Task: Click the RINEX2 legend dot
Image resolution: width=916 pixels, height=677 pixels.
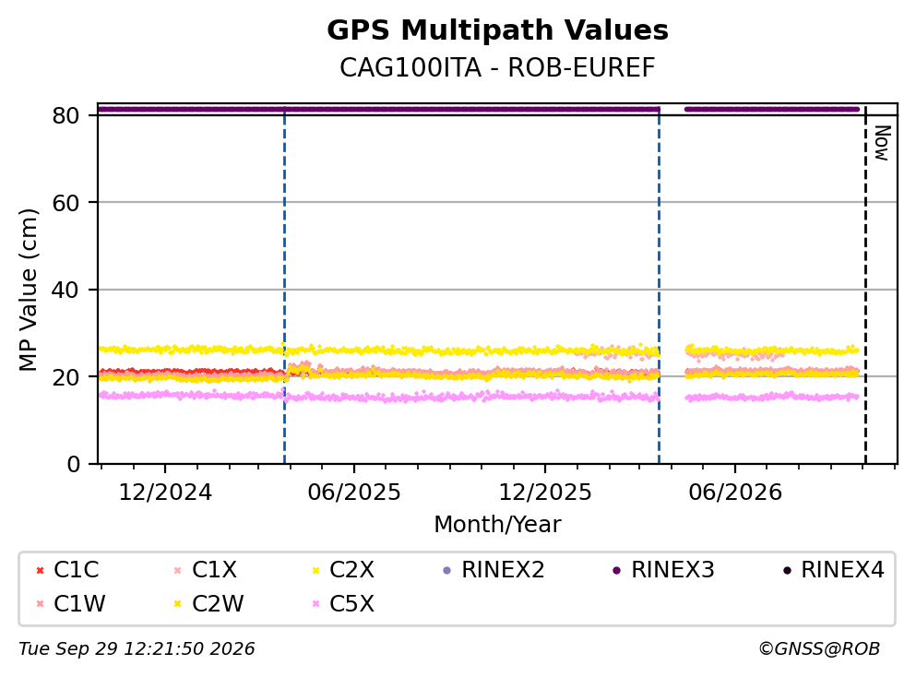Action: click(447, 570)
